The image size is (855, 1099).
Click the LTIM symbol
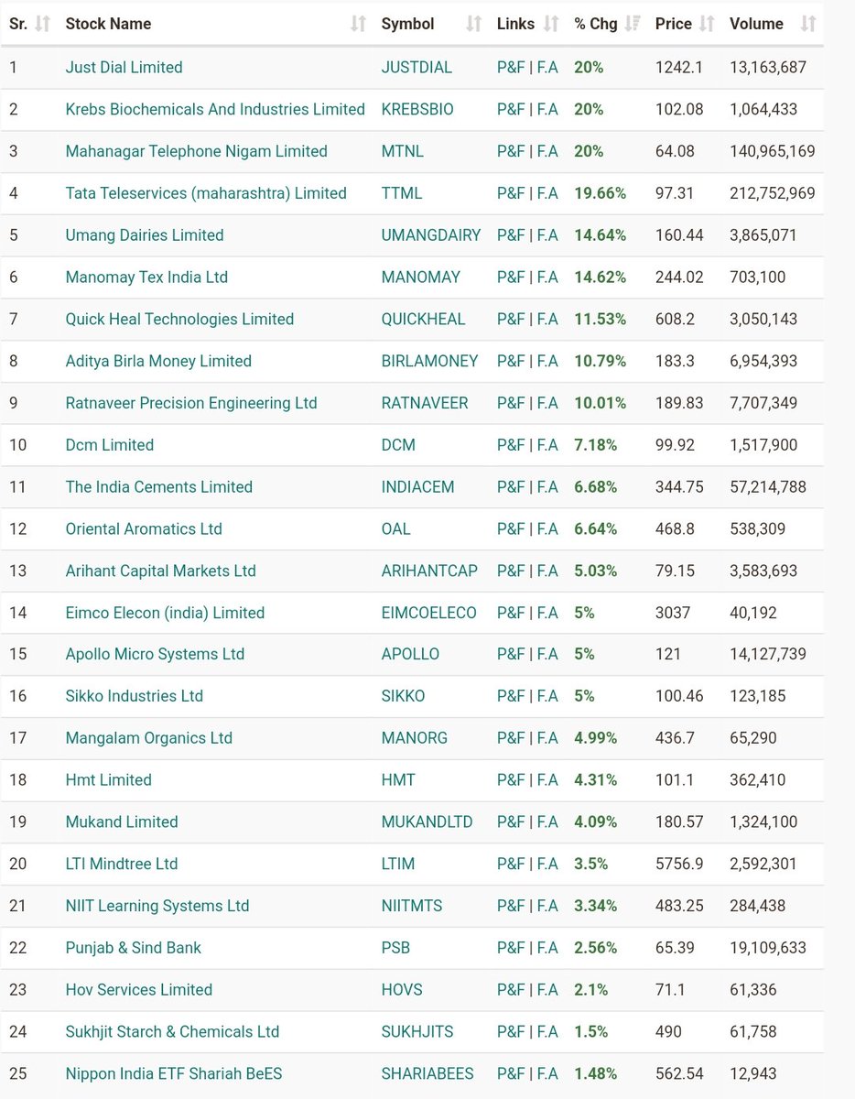[x=398, y=864]
